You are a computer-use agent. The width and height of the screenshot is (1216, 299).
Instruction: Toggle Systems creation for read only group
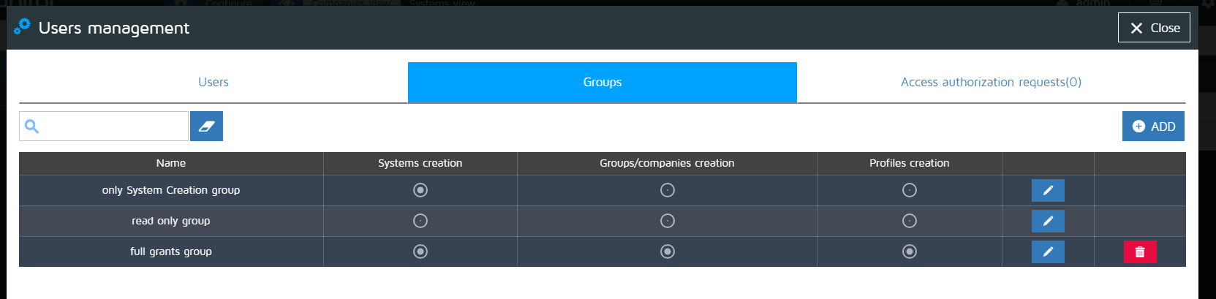click(x=420, y=221)
